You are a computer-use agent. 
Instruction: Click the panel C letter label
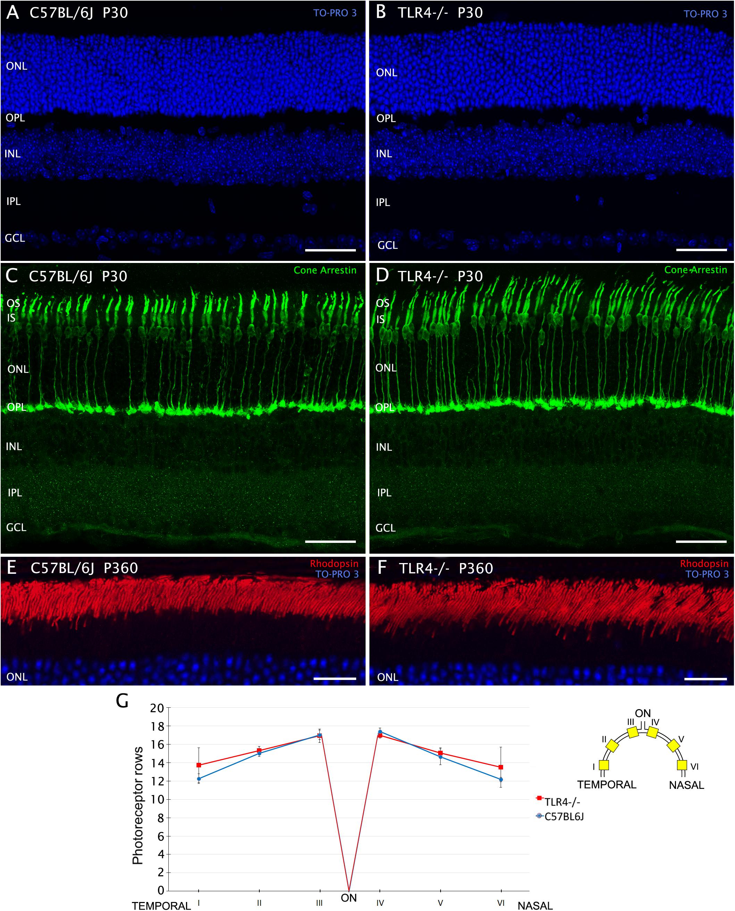click(11, 276)
